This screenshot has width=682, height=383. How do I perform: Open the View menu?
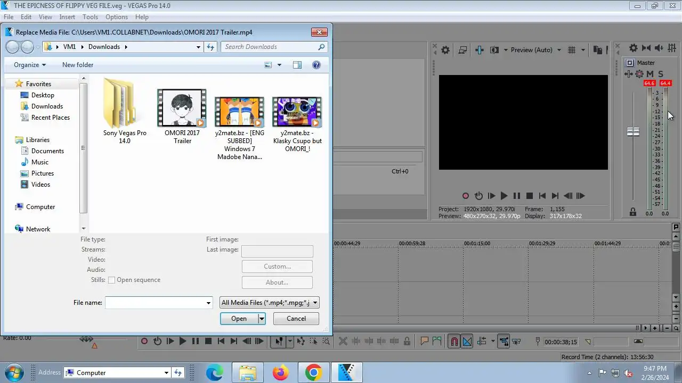(45, 17)
